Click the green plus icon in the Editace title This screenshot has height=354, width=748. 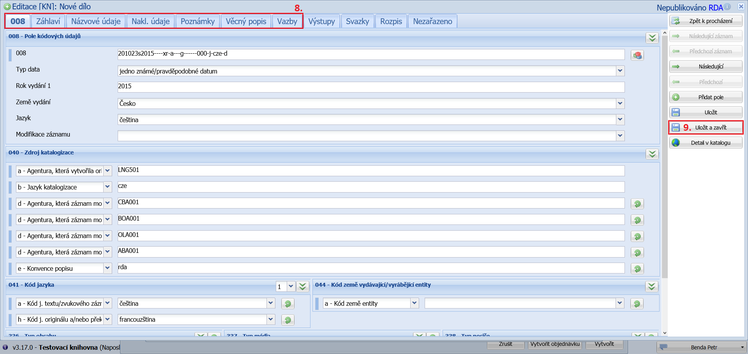[x=7, y=7]
